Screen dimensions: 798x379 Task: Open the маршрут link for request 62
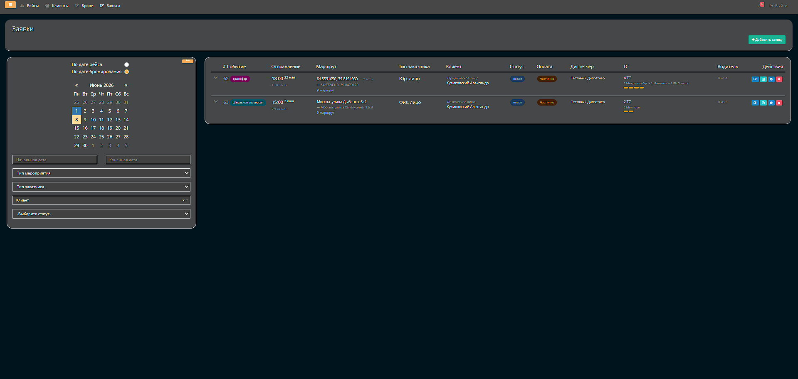click(326, 90)
